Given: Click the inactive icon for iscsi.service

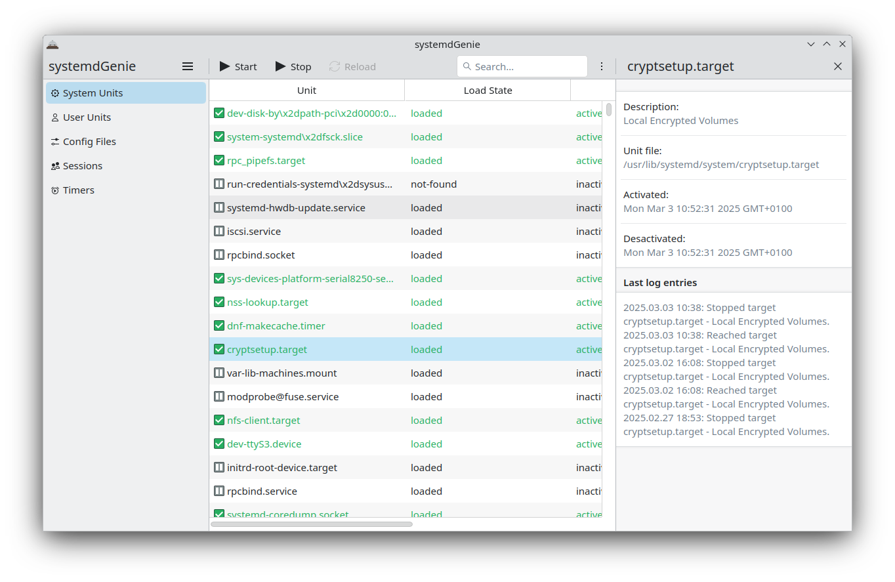Looking at the screenshot, I should (x=219, y=231).
